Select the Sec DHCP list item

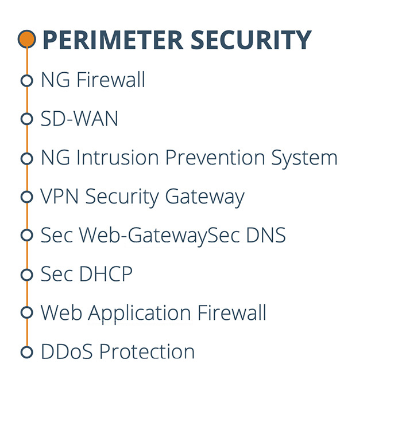[86, 273]
